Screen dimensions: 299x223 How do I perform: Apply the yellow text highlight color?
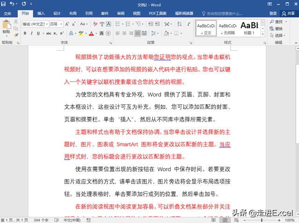pos(81,34)
